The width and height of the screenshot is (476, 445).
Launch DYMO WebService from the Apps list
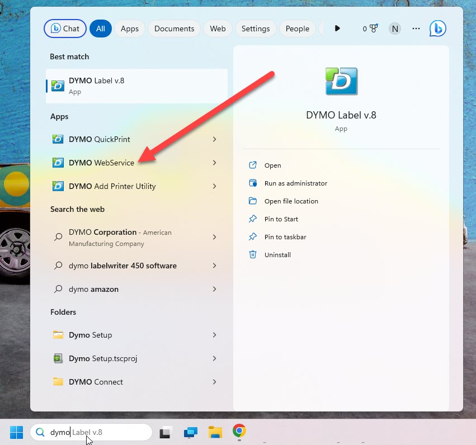click(x=101, y=163)
